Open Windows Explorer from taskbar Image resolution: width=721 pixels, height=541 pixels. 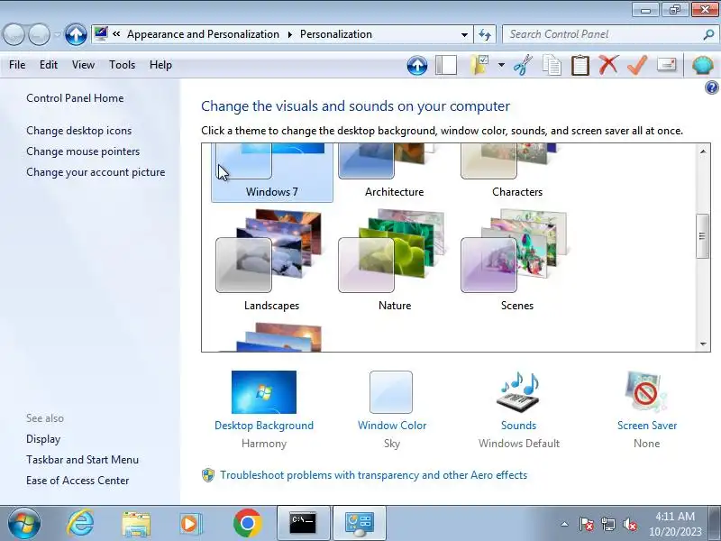pos(136,524)
